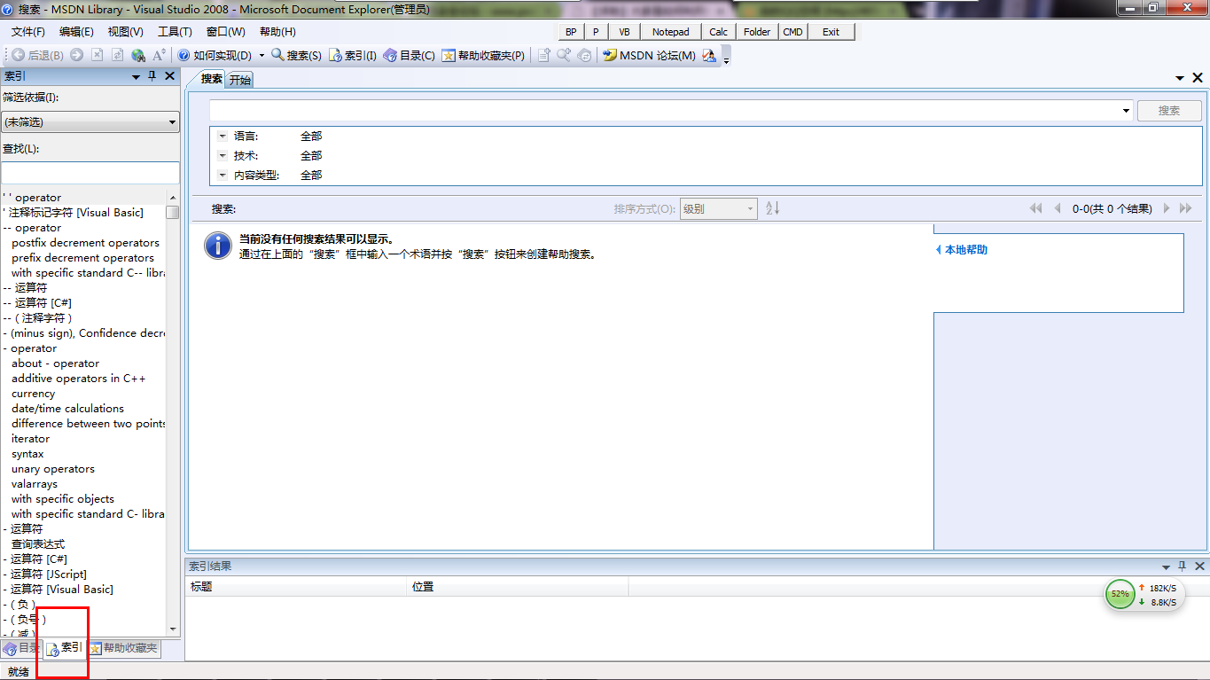Image resolution: width=1210 pixels, height=680 pixels.
Task: Click the save search (magnifier plus) icon
Action: (x=564, y=55)
